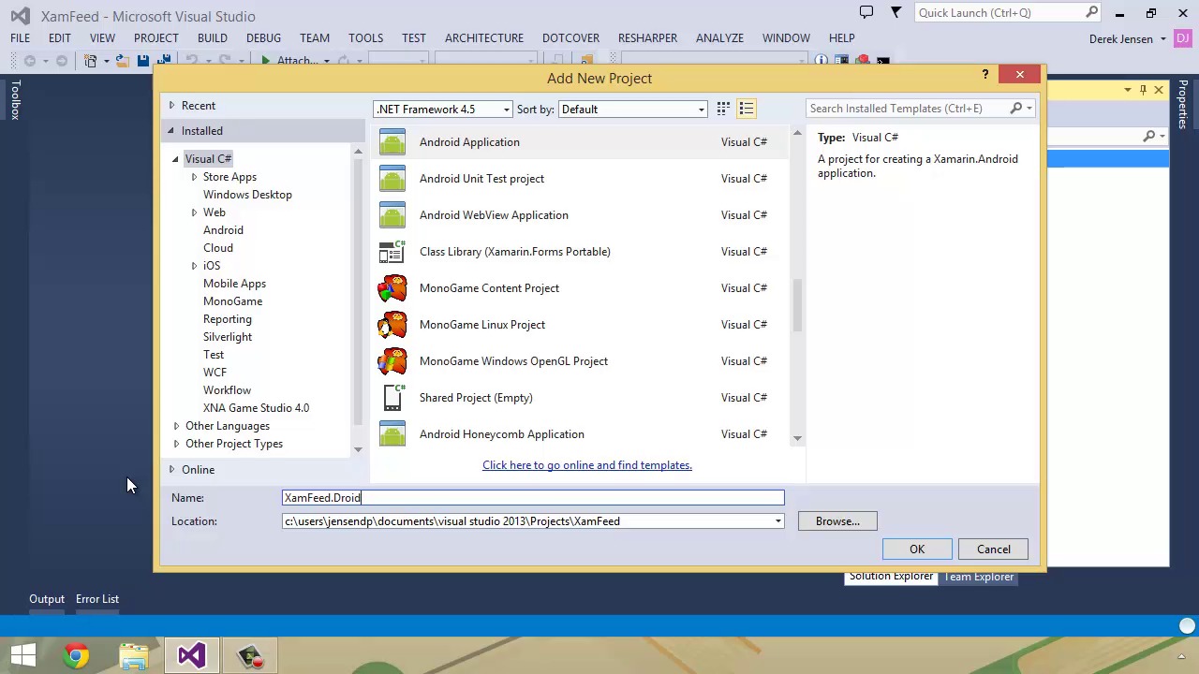Open the ARCHITECTURE menu
Viewport: 1199px width, 674px height.
pos(484,38)
